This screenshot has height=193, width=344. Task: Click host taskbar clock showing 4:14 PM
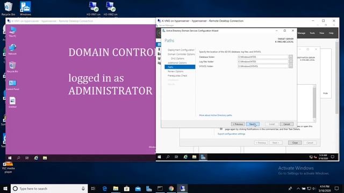click(325, 188)
